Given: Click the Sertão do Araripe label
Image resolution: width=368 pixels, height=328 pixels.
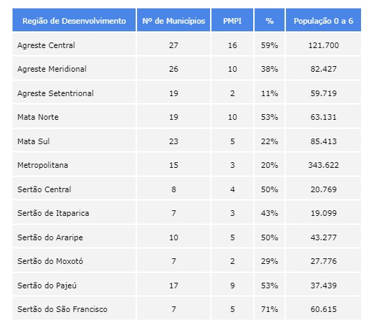Looking at the screenshot, I should 50,237.
